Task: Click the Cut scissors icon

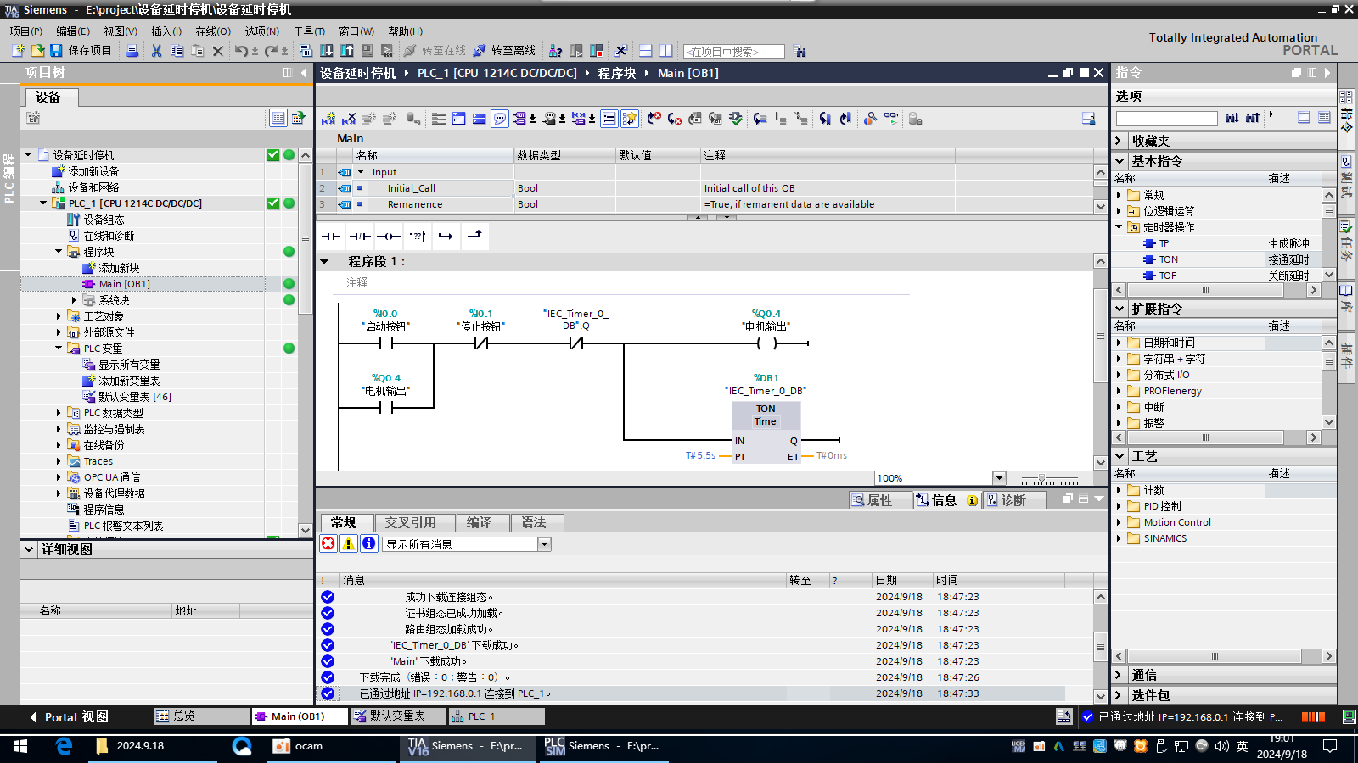Action: [x=156, y=51]
